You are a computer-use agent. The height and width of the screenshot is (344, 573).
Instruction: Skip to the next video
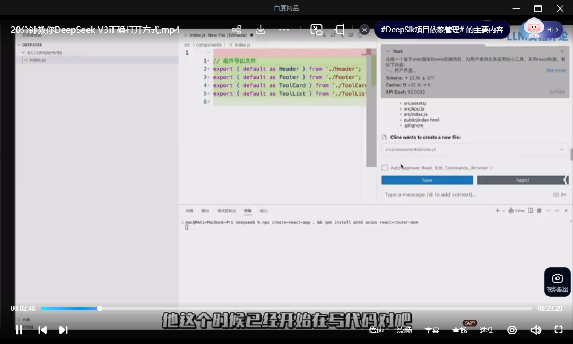coord(63,330)
